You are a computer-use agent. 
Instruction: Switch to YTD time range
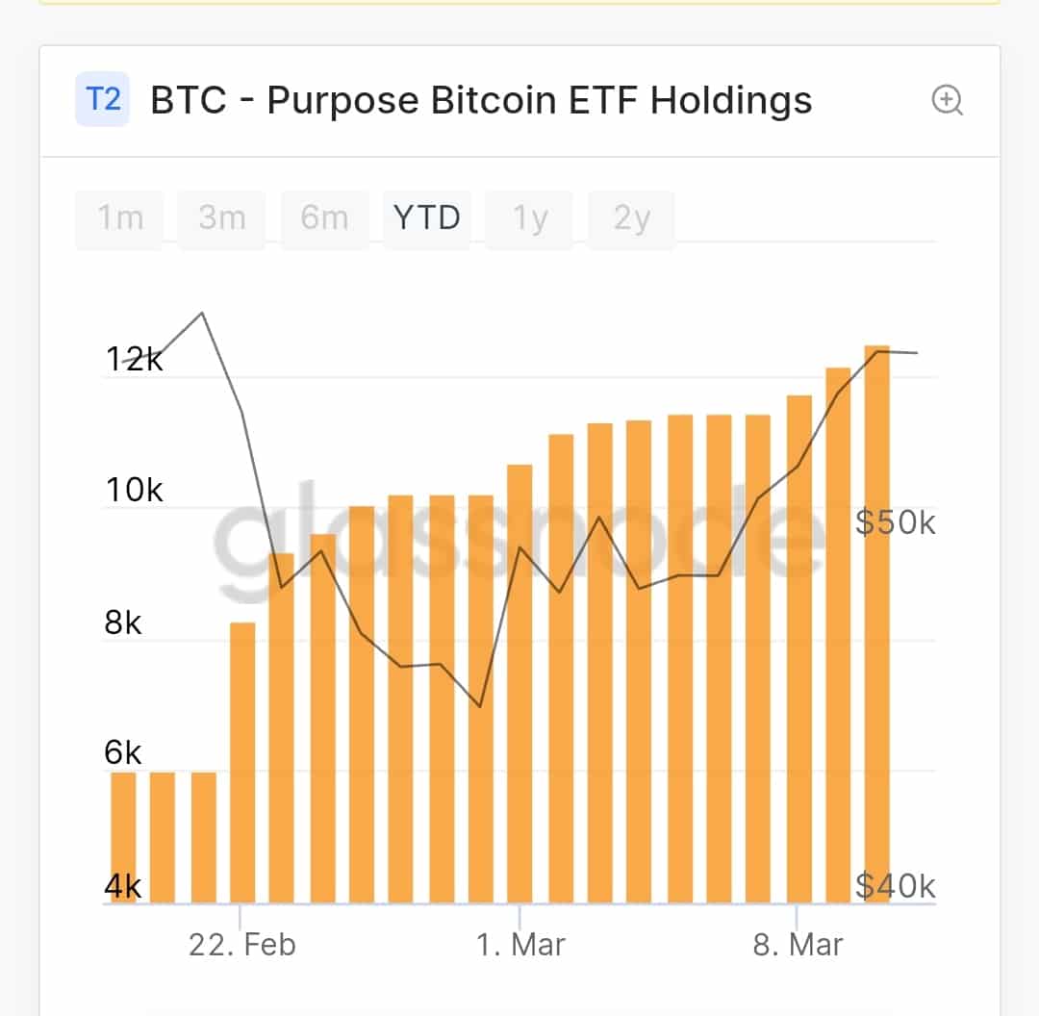427,219
